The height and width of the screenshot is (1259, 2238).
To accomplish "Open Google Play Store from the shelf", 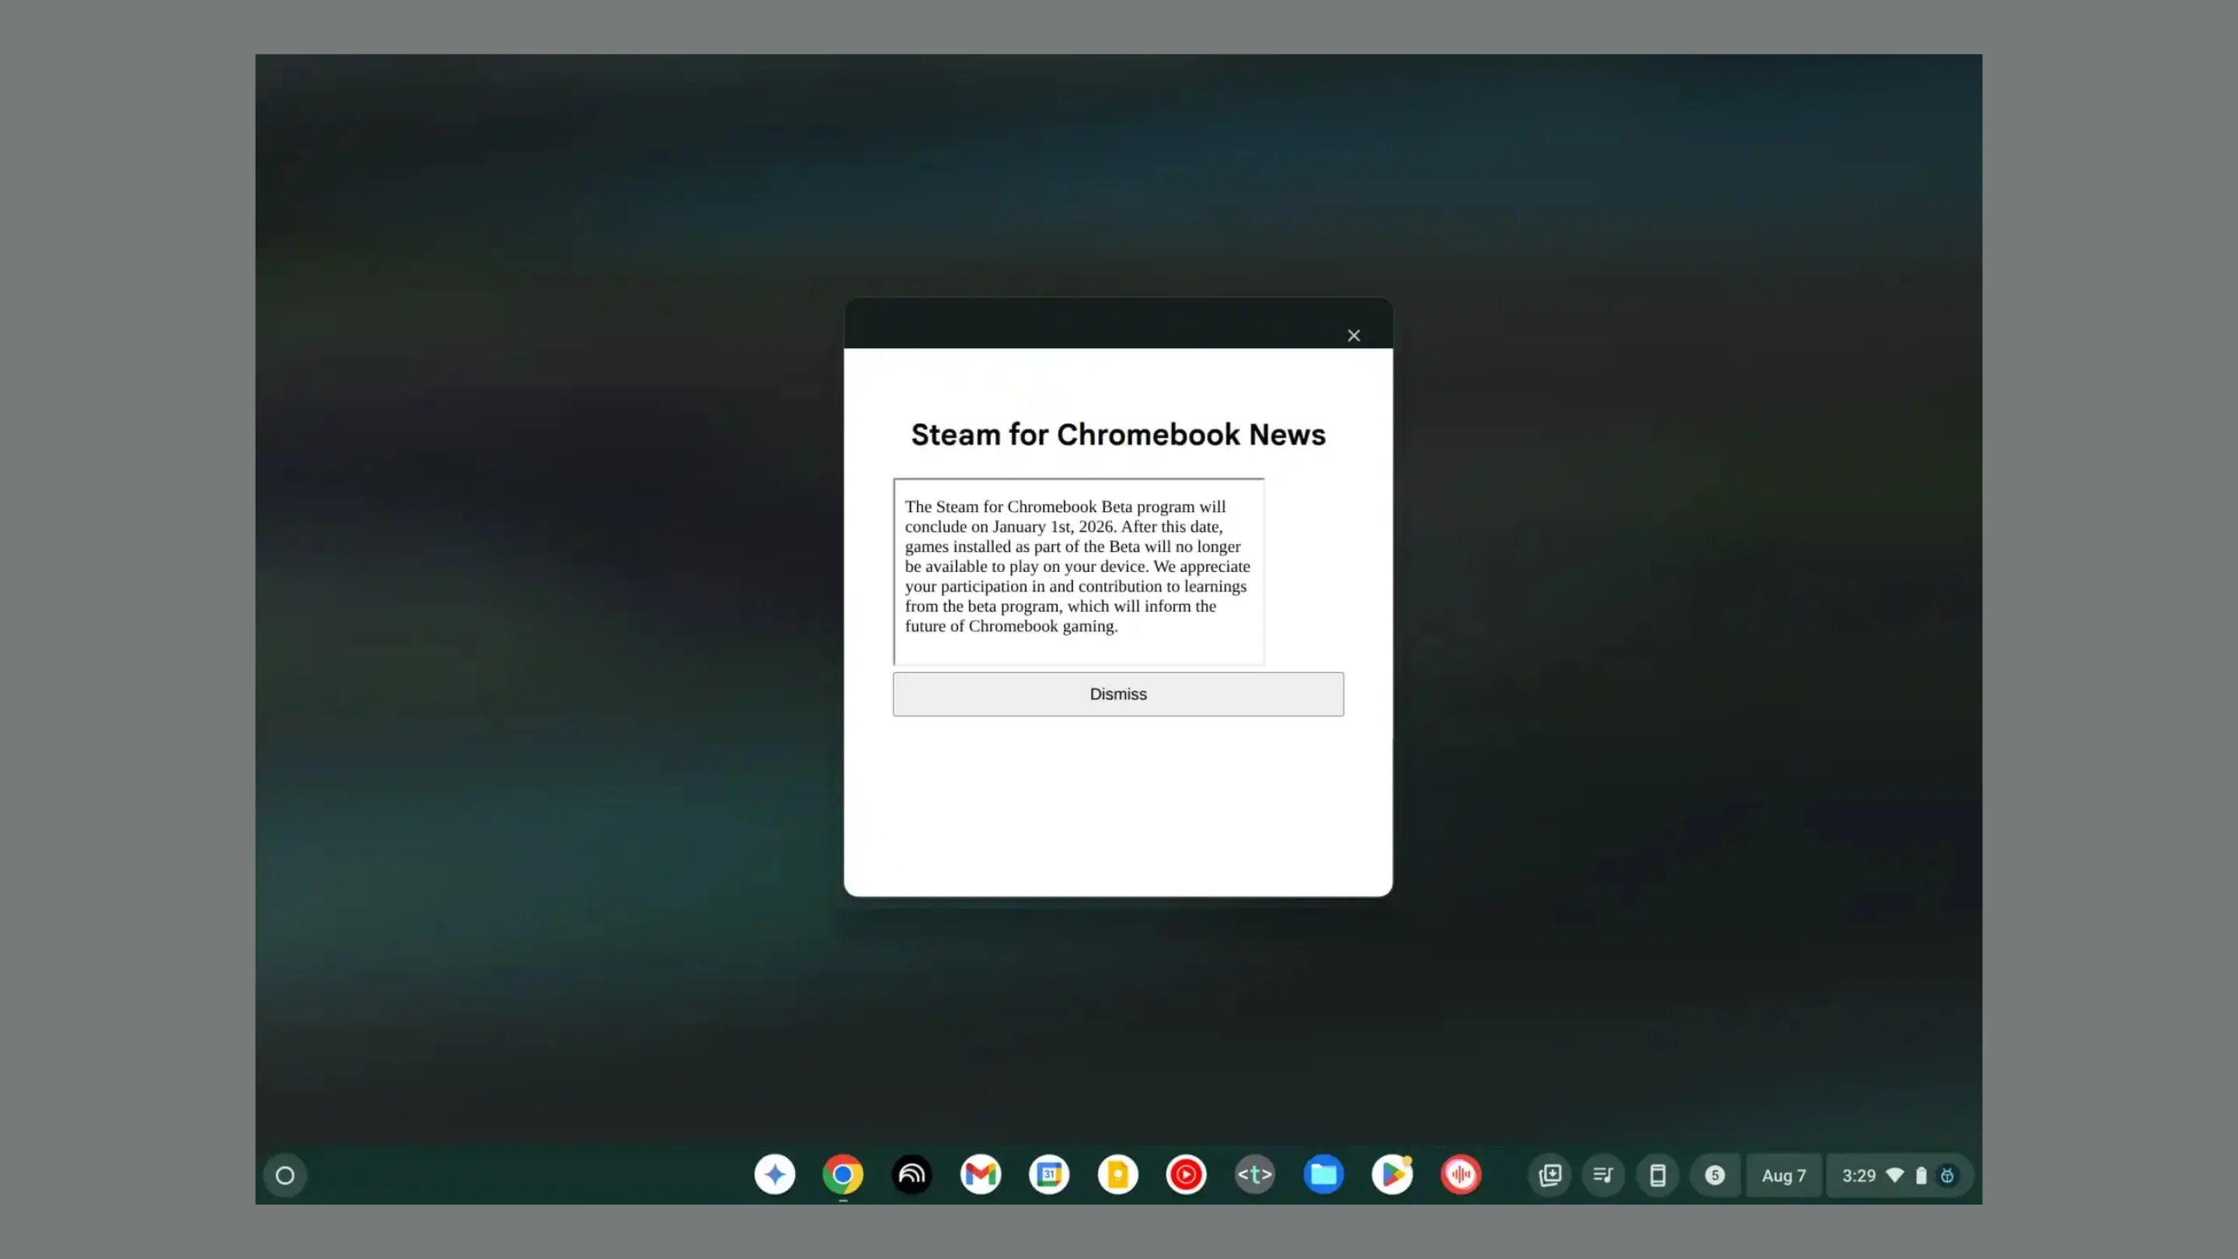I will click(x=1392, y=1175).
